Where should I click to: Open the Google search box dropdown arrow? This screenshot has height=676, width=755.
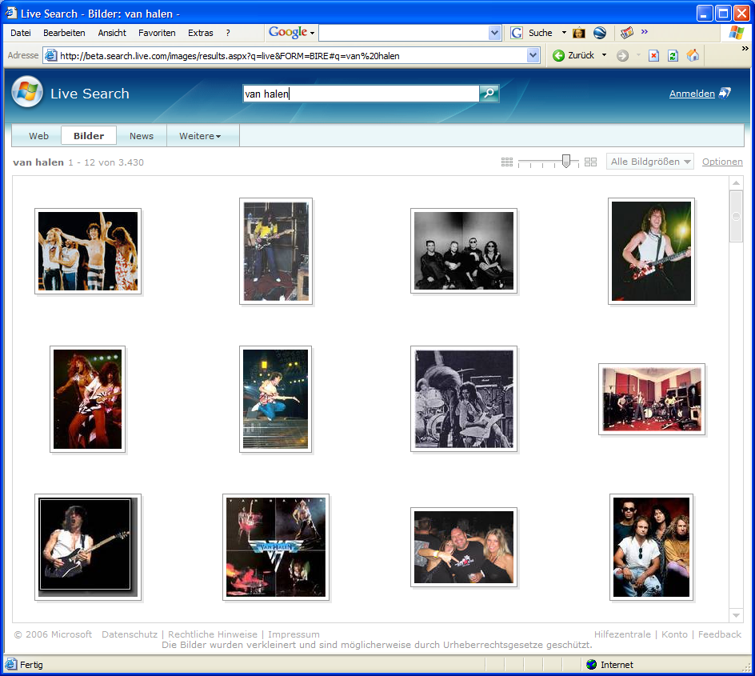click(494, 33)
